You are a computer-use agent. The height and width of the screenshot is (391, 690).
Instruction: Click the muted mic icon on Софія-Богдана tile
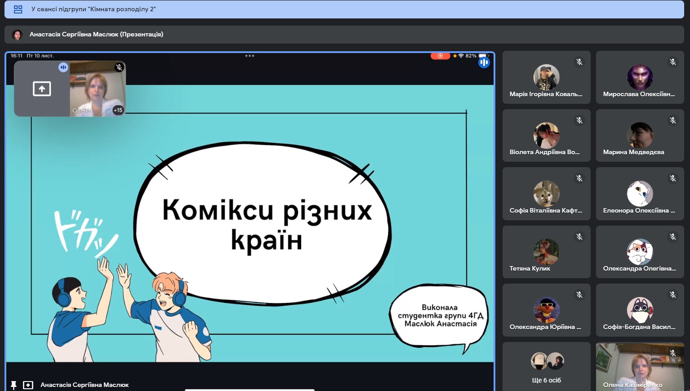673,295
